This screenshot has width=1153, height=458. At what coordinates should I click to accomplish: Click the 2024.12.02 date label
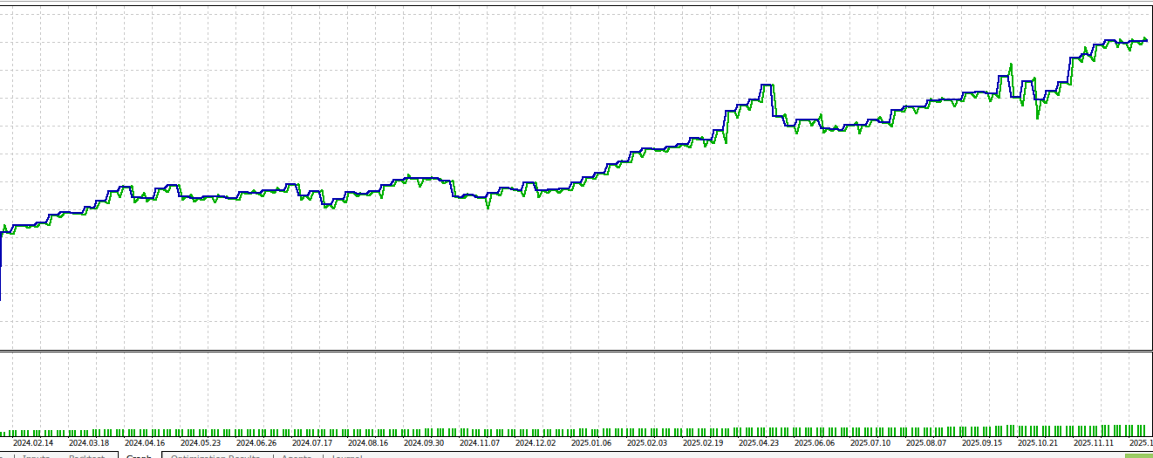click(536, 443)
